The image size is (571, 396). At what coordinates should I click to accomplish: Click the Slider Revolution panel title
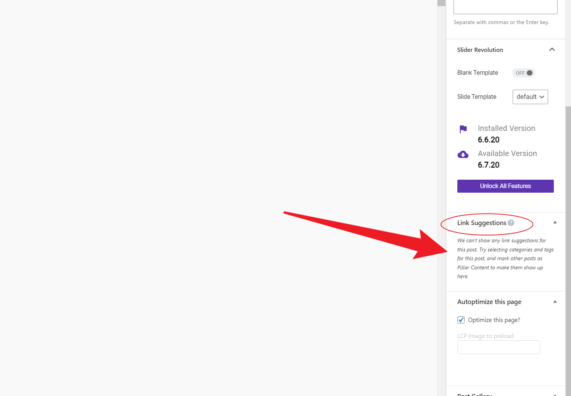click(x=480, y=50)
